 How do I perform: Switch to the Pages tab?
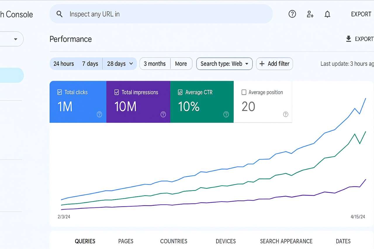[126, 241]
